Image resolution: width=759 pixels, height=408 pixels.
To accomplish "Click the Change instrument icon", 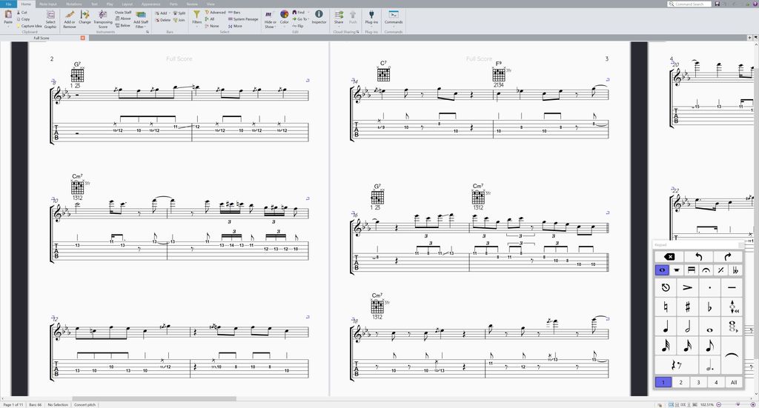I will coord(85,18).
